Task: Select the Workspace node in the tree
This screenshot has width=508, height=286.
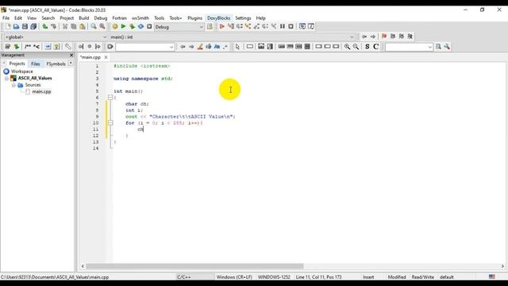Action: point(21,71)
